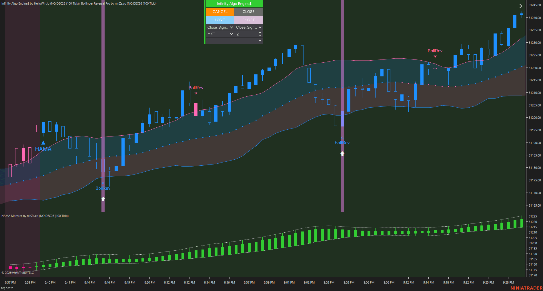Image resolution: width=543 pixels, height=291 pixels.
Task: Click the blue HAMA triangle signal marker
Action: 43,142
